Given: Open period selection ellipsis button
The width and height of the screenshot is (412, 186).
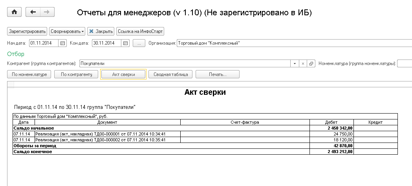Looking at the screenshot, I should click(x=139, y=43).
